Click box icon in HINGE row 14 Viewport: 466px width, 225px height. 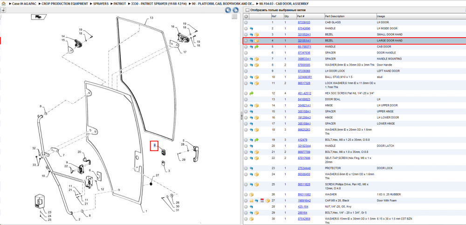[x=256, y=106]
